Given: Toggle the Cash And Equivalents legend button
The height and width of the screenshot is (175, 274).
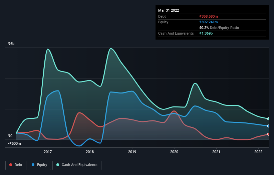Looking at the screenshot, I should tap(77, 165).
